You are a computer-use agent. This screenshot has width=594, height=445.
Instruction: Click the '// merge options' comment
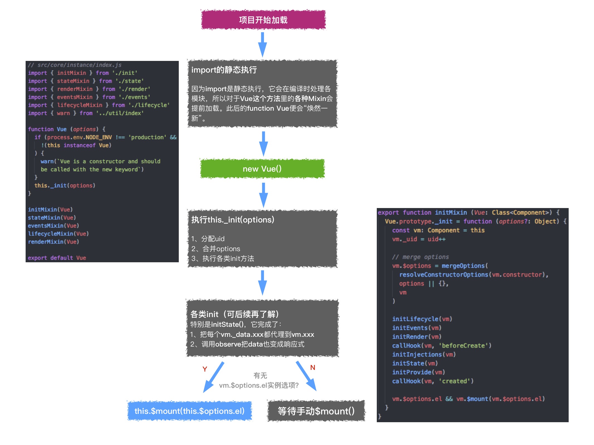coord(421,257)
